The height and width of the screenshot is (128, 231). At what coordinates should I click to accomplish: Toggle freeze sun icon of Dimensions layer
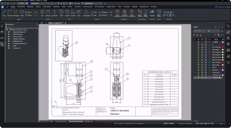pyautogui.click(x=202, y=73)
